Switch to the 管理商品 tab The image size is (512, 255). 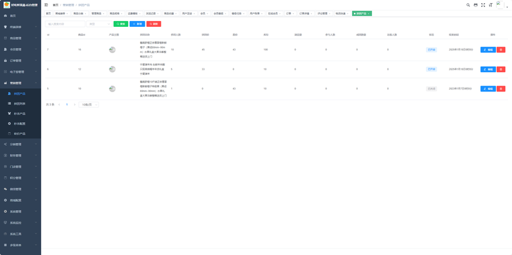(98, 13)
